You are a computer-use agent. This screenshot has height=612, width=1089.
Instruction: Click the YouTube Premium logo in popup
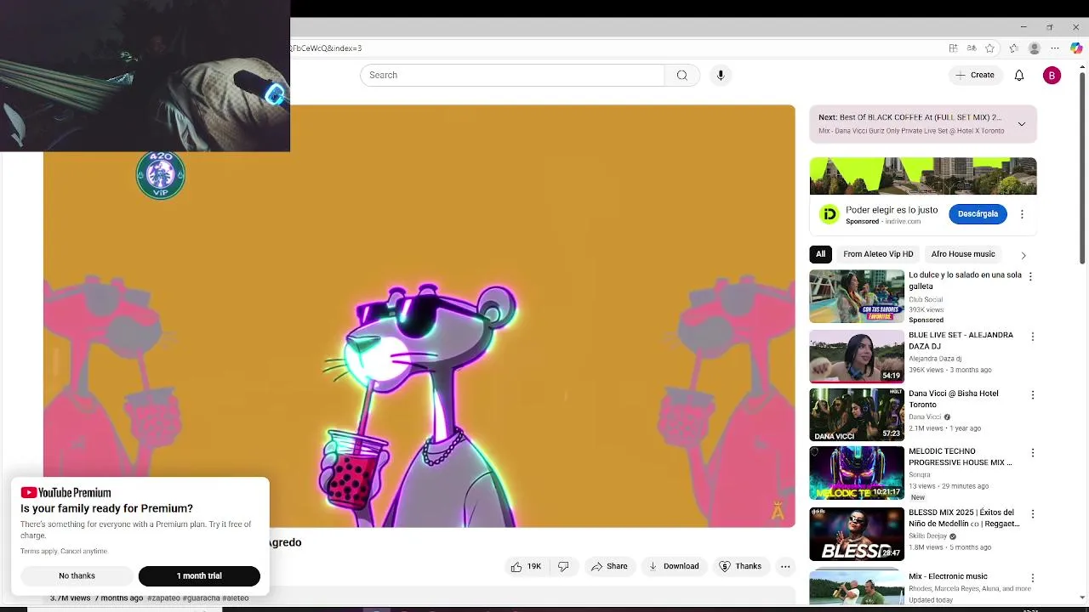tap(66, 493)
